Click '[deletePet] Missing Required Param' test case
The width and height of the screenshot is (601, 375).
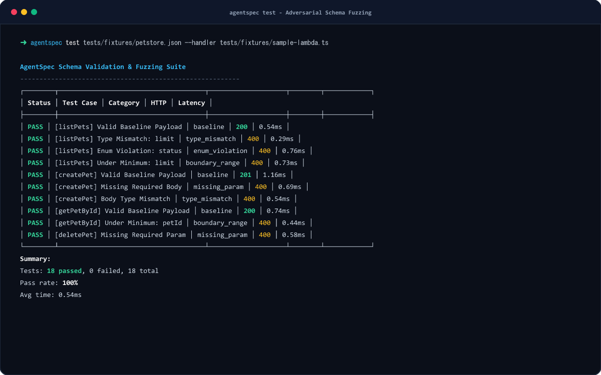(x=120, y=235)
